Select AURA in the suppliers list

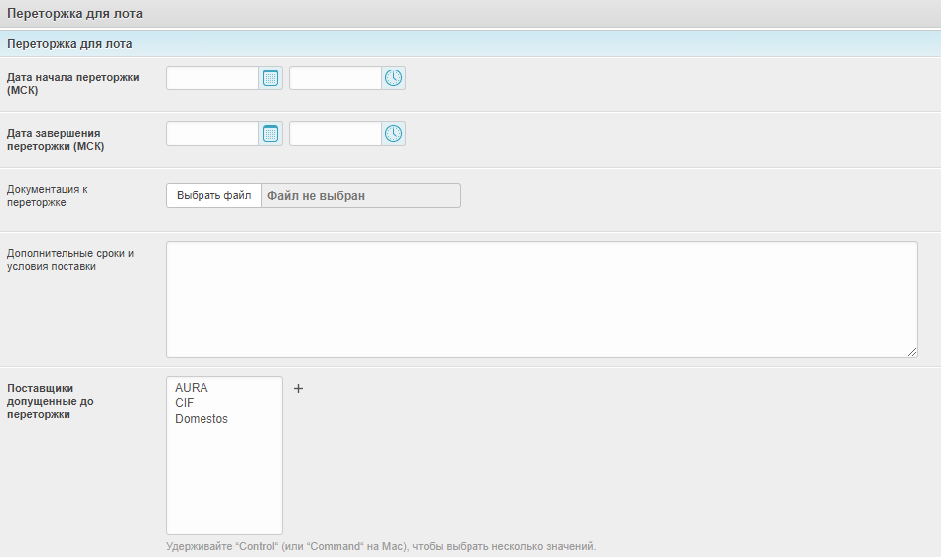point(192,388)
